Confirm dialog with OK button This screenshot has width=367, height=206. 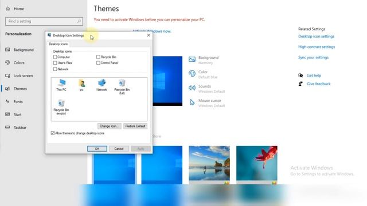97,149
